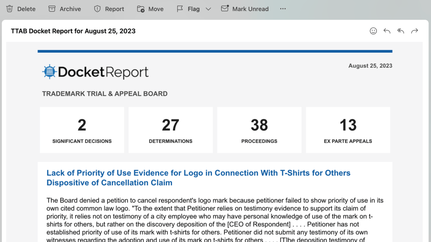The height and width of the screenshot is (242, 431).
Task: Click the Mark Unread envelope icon
Action: [225, 9]
